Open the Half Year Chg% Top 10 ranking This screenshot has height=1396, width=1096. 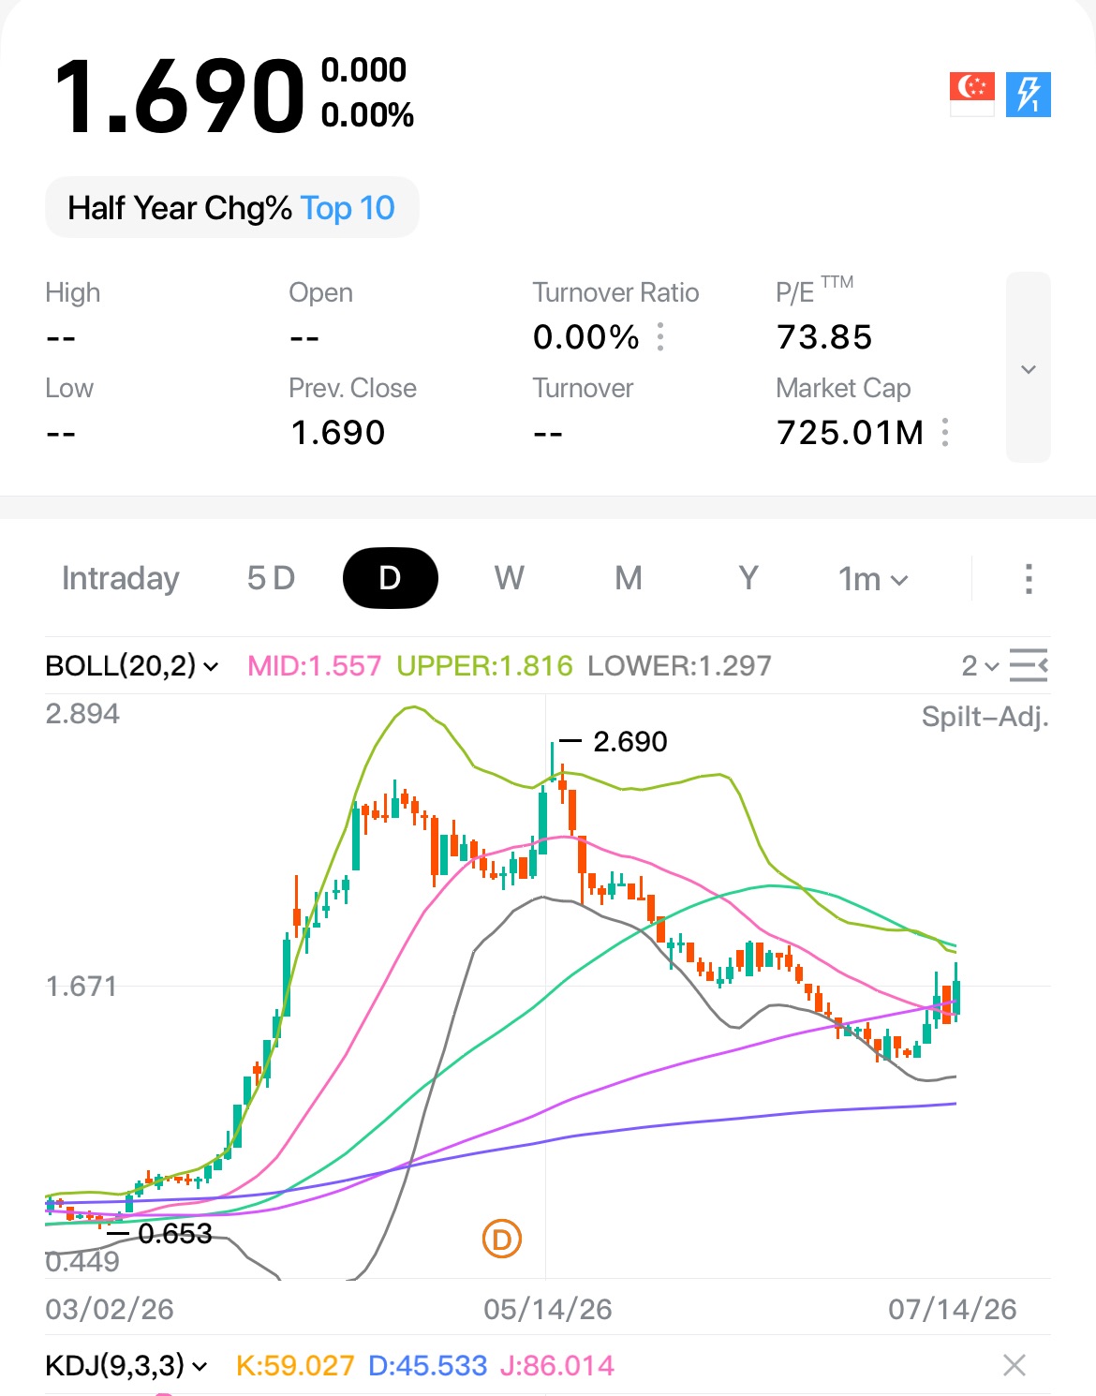[x=231, y=207]
